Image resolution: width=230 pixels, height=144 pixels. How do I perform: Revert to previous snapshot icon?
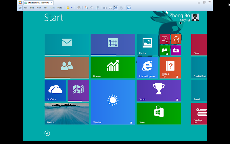pos(92,8)
